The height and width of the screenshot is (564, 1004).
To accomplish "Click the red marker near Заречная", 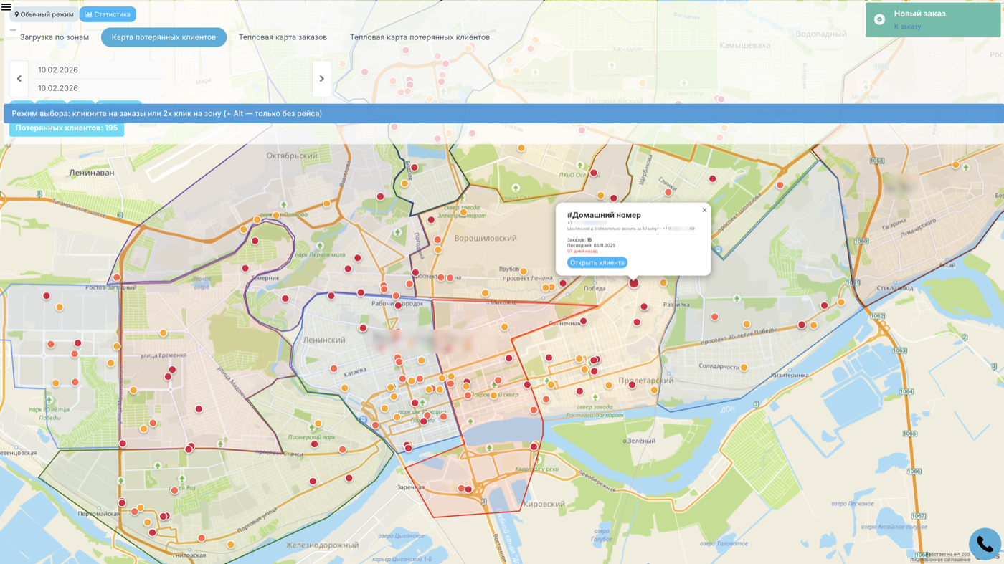I will point(468,489).
